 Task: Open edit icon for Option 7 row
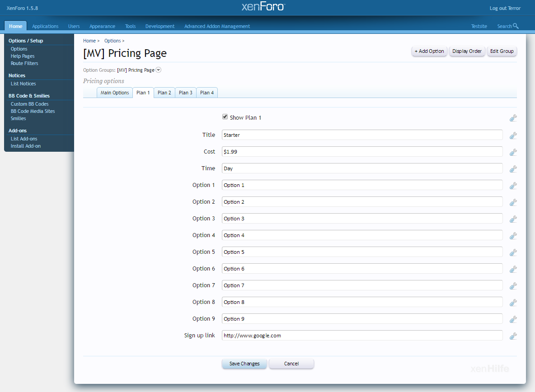pyautogui.click(x=513, y=286)
